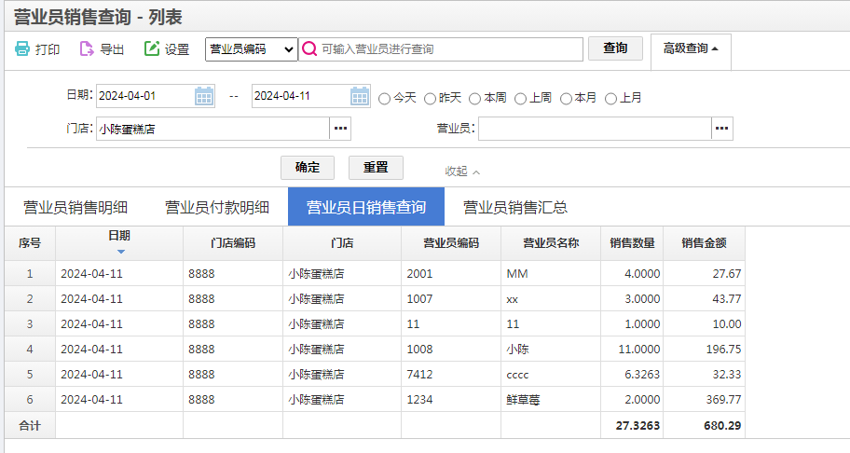The image size is (850, 453).
Task: Open the 营业员编码 search type dropdown
Action: (251, 49)
